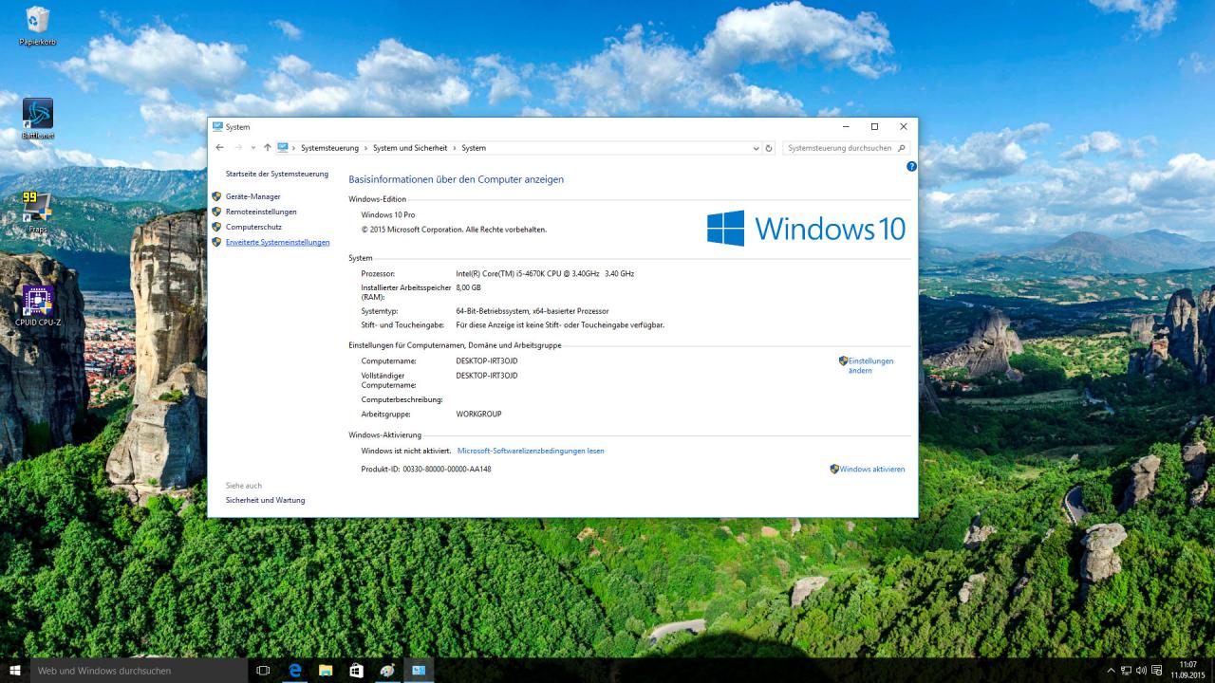Open File Explorer from taskbar
The width and height of the screenshot is (1215, 683).
click(326, 671)
